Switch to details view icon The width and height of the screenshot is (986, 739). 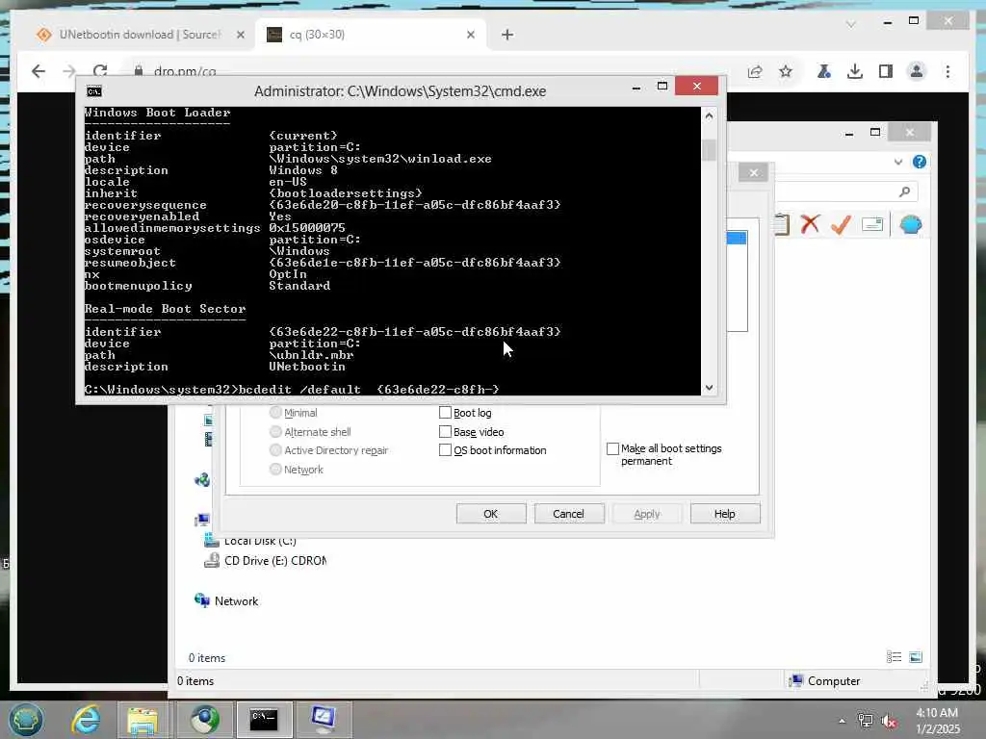[894, 657]
